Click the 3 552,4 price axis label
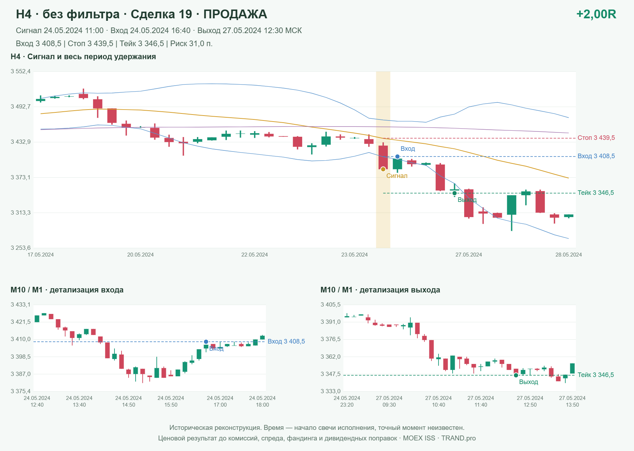Viewport: 634px width, 451px height. pos(20,72)
